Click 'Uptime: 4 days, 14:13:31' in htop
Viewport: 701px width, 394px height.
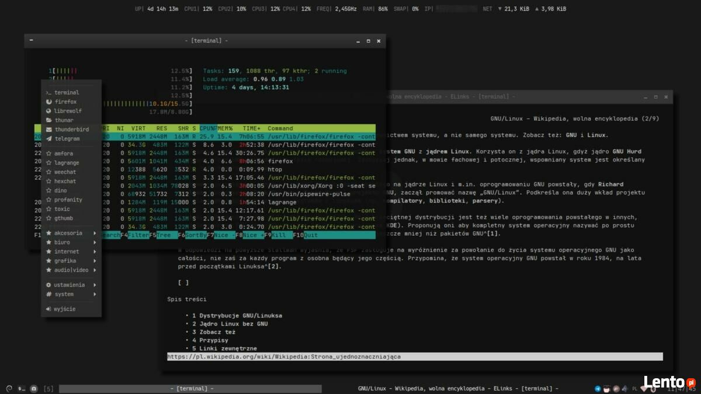tap(246, 88)
